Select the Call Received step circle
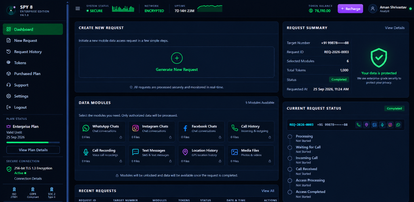The width and height of the screenshot is (414, 202). click(x=290, y=169)
